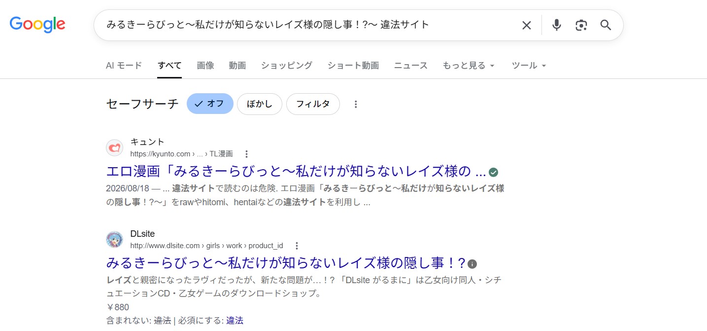Click the キュント site name
Image resolution: width=707 pixels, height=331 pixels.
point(147,142)
